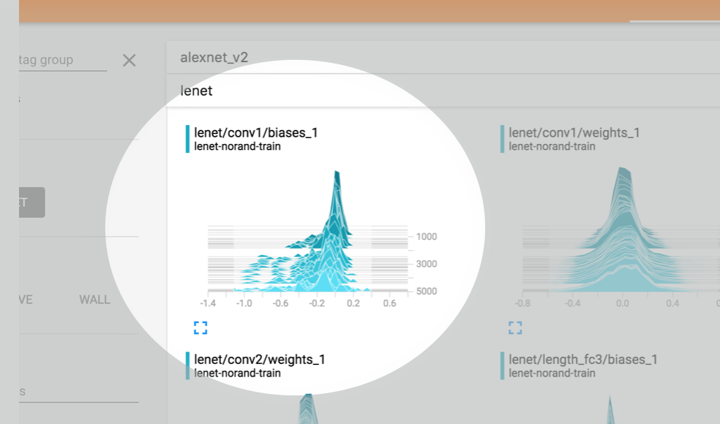Image resolution: width=720 pixels, height=424 pixels.
Task: Expand lenet/conv1/weights_1 histogram to fullscreen
Action: 515,328
